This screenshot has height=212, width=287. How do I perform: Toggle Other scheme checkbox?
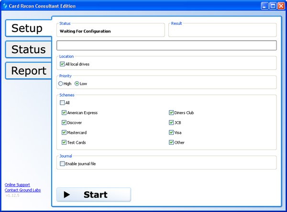pyautogui.click(x=171, y=142)
